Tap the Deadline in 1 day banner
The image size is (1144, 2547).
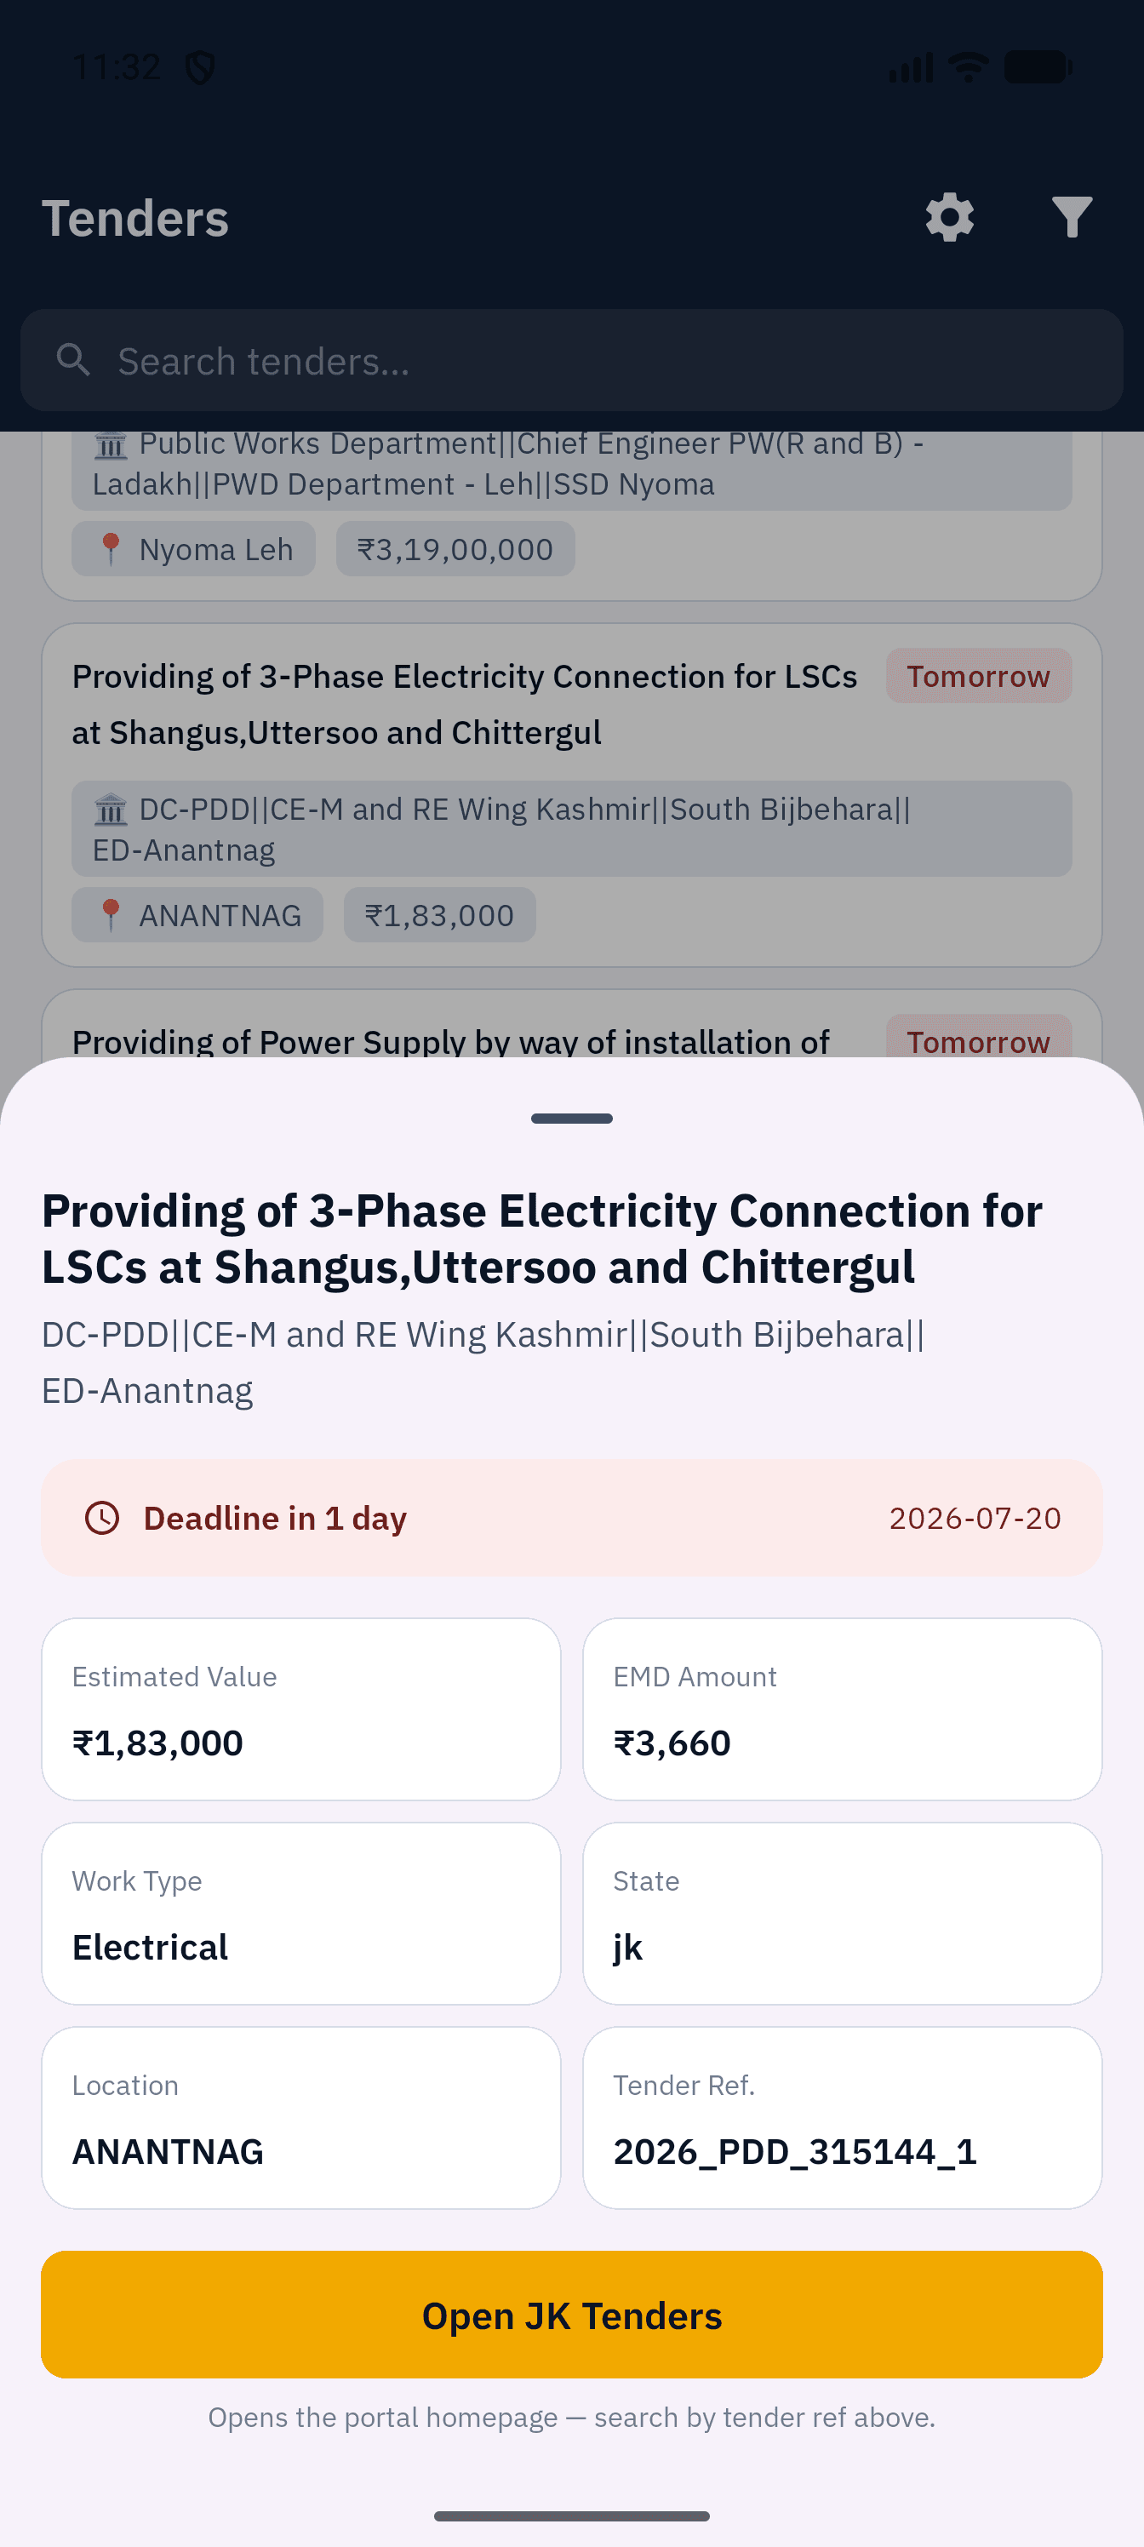pyautogui.click(x=571, y=1518)
